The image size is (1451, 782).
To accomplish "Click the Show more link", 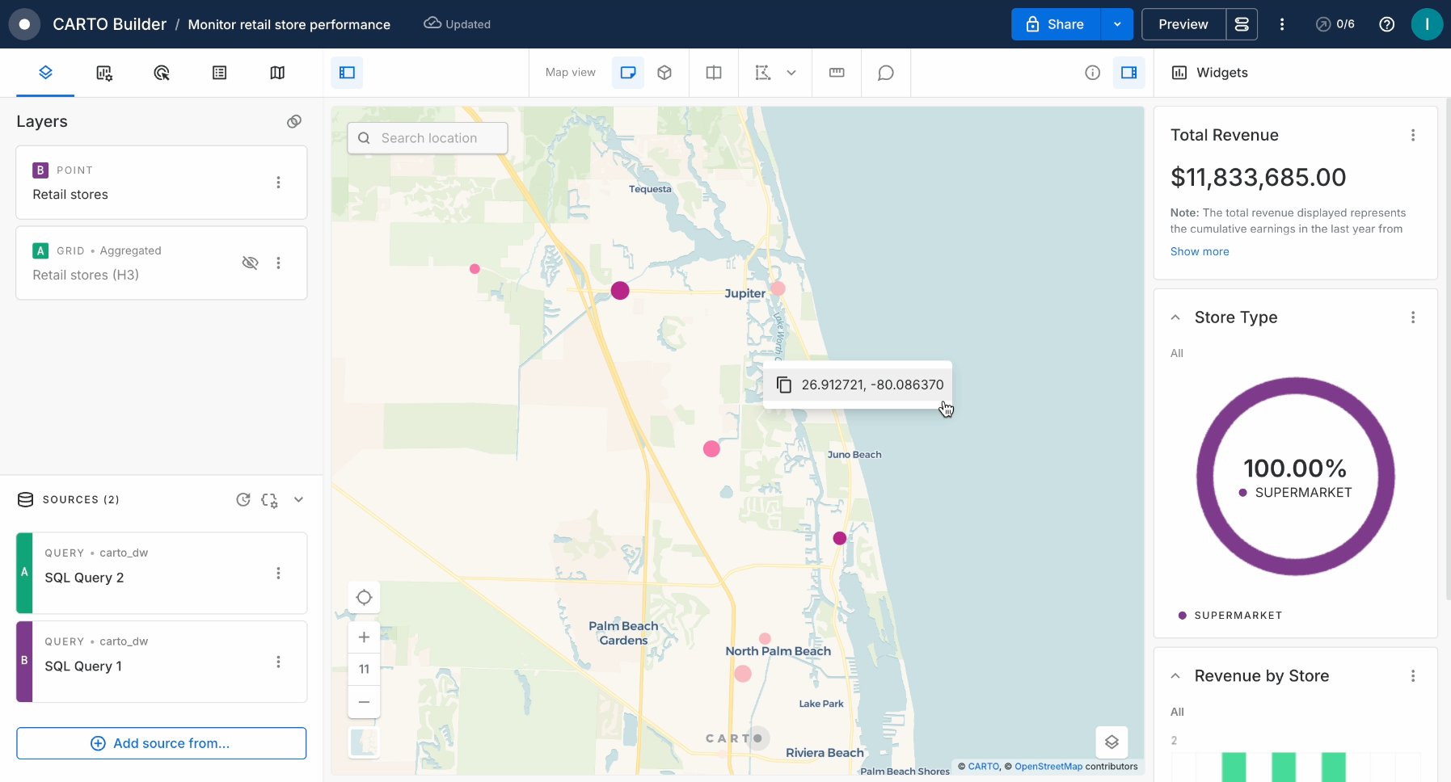I will click(1200, 251).
